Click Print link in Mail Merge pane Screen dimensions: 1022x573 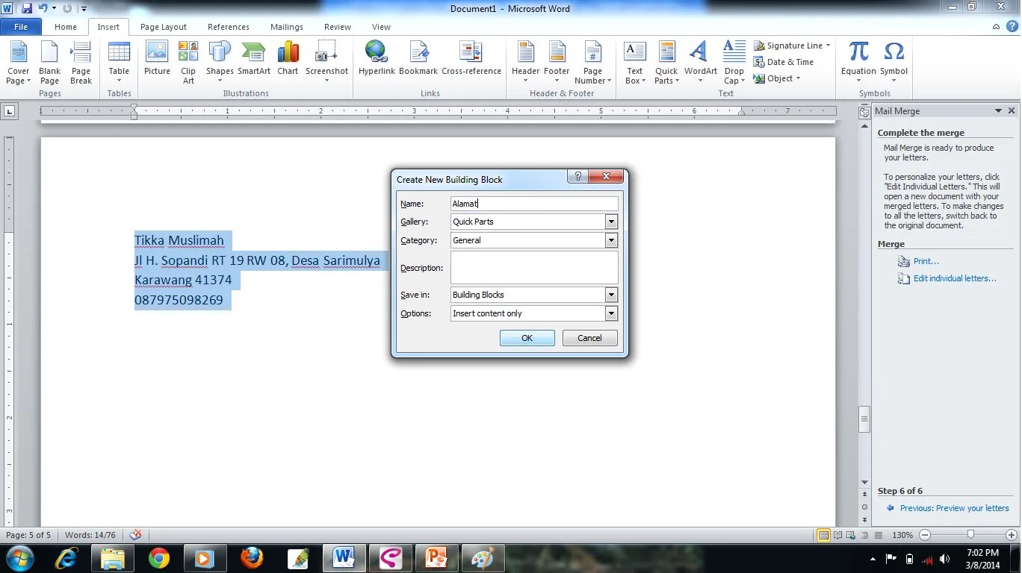(926, 261)
